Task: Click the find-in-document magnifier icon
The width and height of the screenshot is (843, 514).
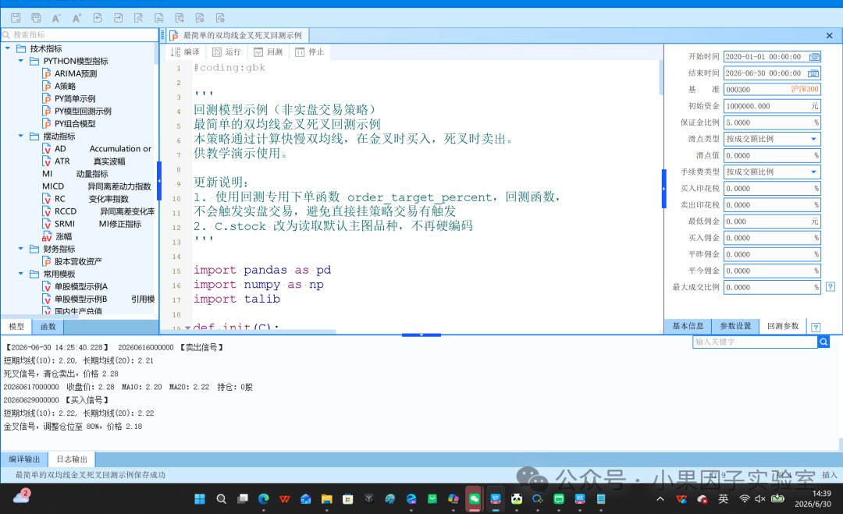Action: (x=138, y=18)
